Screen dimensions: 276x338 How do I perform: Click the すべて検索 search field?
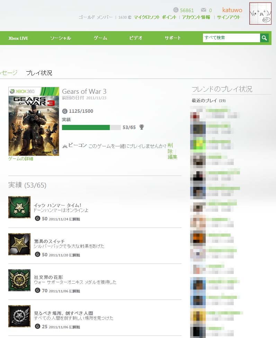[x=231, y=38]
